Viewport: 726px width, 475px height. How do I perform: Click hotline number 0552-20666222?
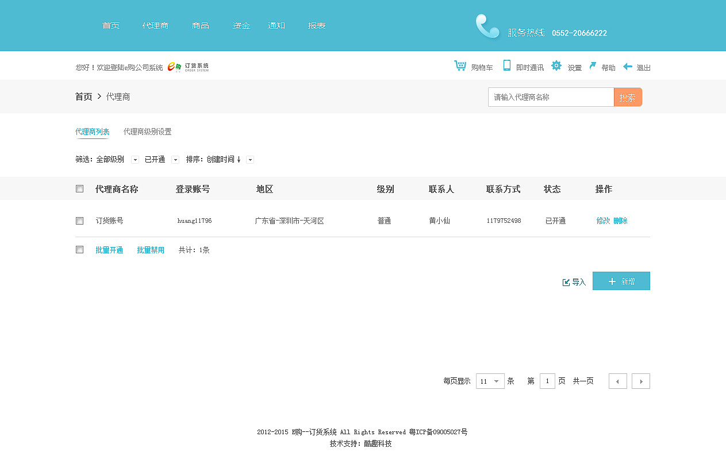point(579,33)
